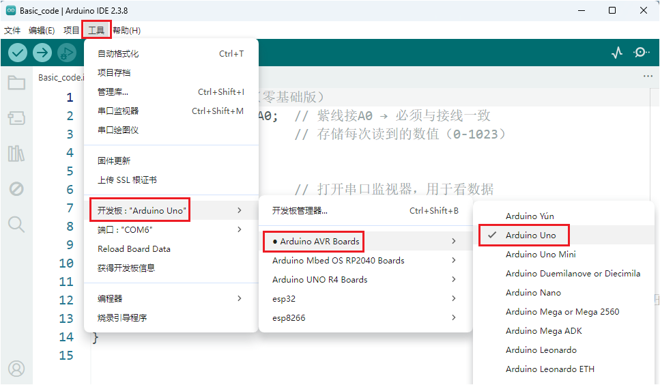This screenshot has height=385, width=660.
Task: Select the Arduino Mega ADK board
Action: click(x=564, y=330)
